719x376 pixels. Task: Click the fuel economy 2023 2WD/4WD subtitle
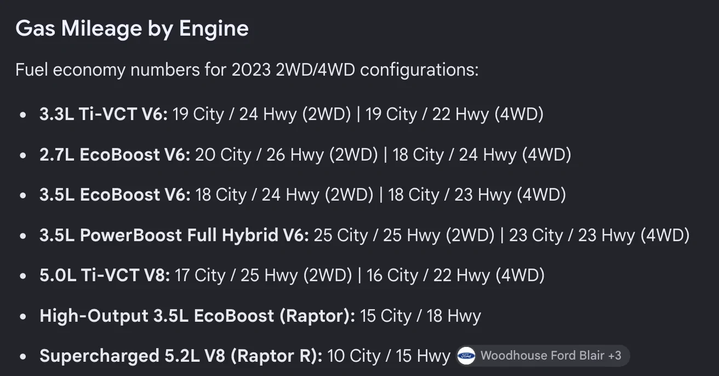point(247,70)
